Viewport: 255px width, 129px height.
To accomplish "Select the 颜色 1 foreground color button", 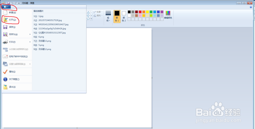I will 117,16.
